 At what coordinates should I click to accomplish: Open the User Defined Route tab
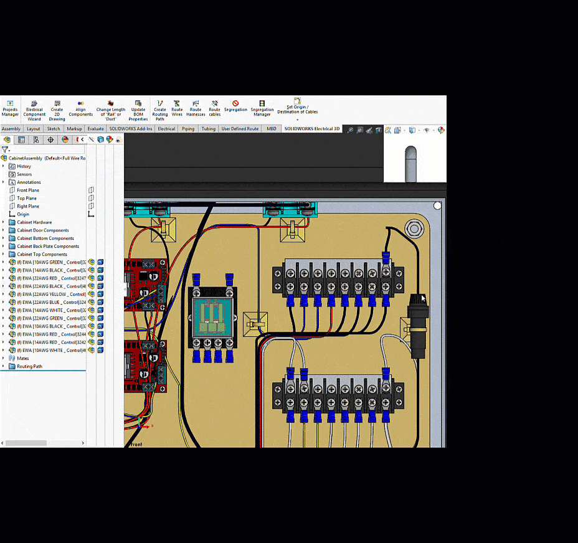point(240,129)
